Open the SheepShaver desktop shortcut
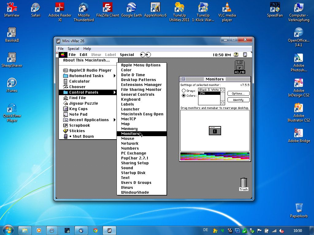The width and height of the screenshot is (314, 235). [x=12, y=60]
